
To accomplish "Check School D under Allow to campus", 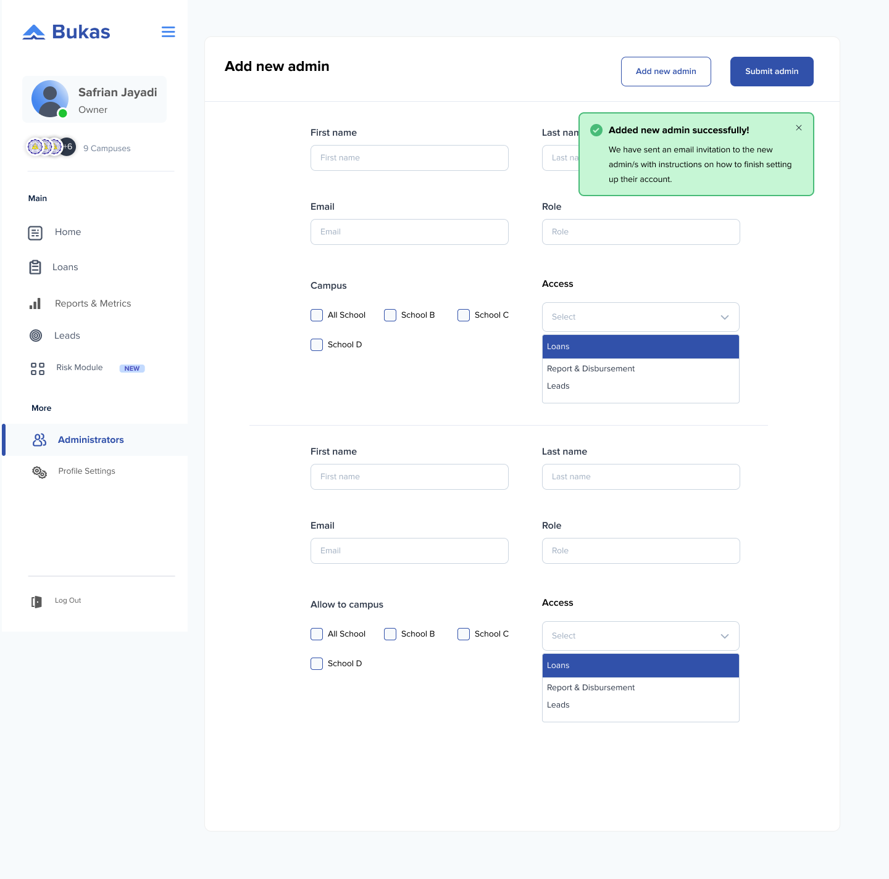I will coord(317,664).
